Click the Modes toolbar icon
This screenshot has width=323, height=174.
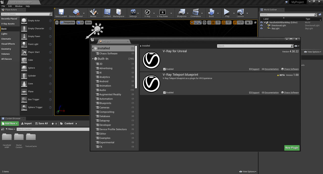tap(93, 13)
